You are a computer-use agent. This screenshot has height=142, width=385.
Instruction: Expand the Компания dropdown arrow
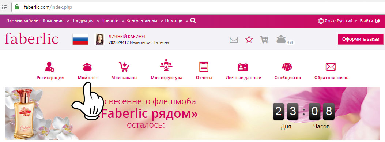click(68, 21)
